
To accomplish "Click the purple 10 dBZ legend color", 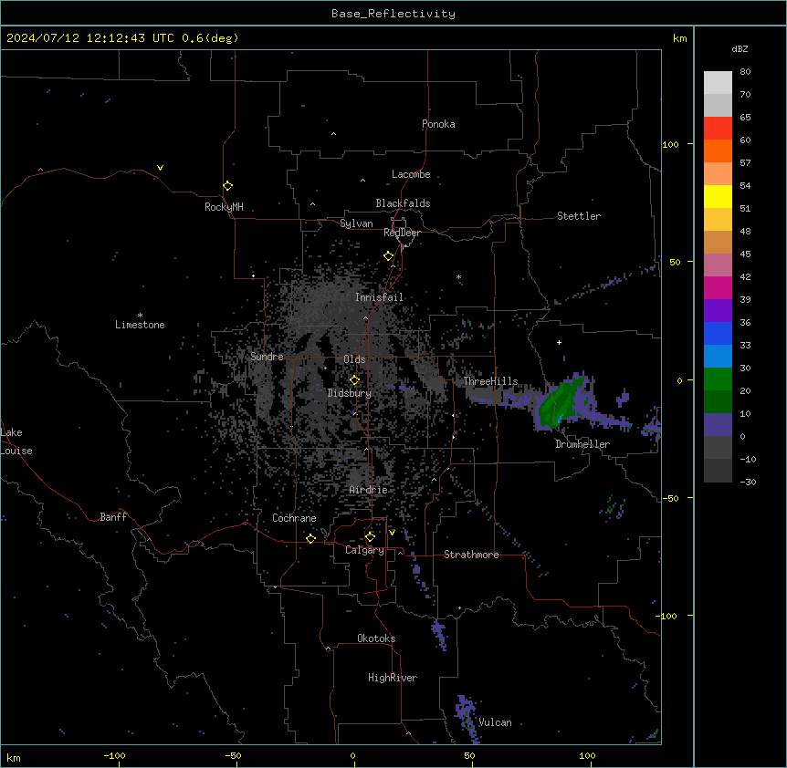I will point(718,425).
